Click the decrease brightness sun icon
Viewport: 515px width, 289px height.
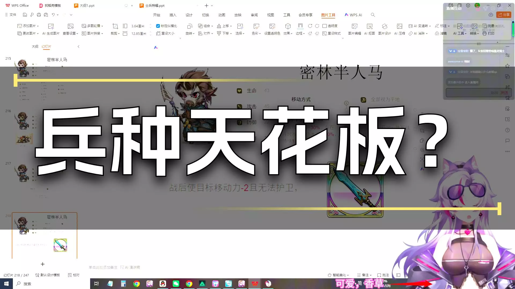[317, 33]
